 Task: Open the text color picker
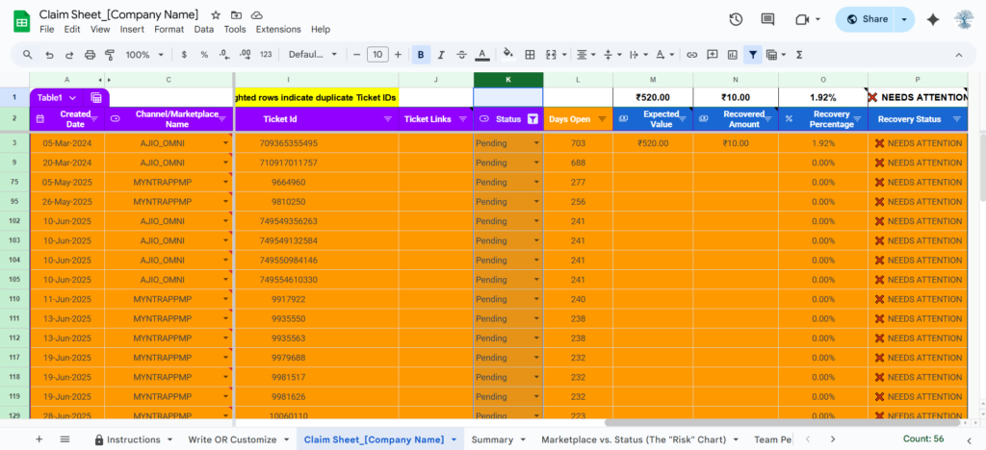click(x=482, y=55)
